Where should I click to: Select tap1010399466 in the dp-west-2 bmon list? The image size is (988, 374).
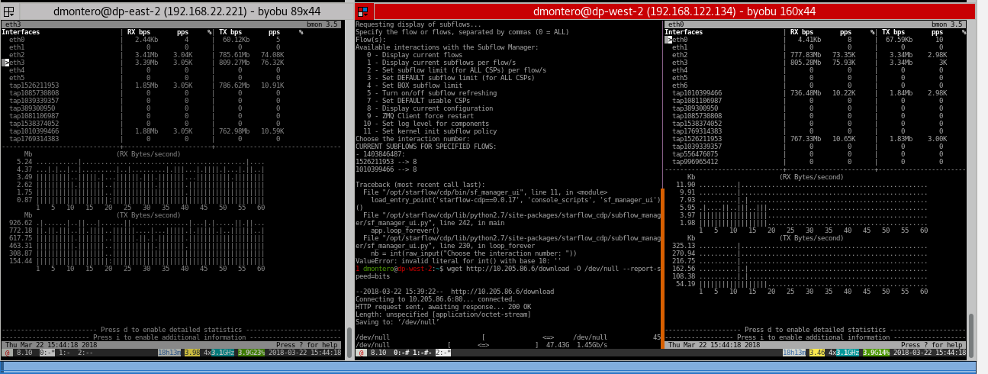coord(697,92)
